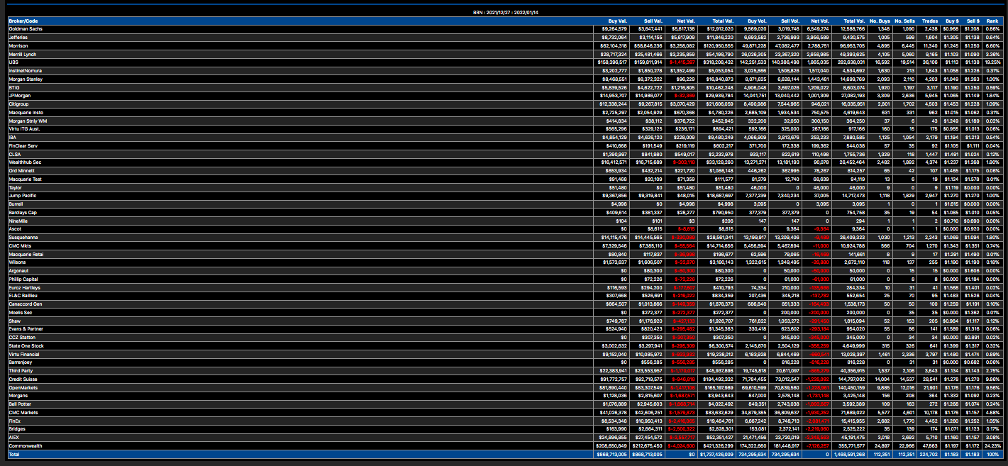Select the Jefferies broker row

click(x=504, y=36)
